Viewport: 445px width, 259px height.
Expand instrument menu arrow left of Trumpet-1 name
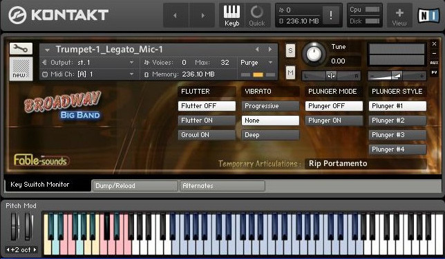coord(48,50)
